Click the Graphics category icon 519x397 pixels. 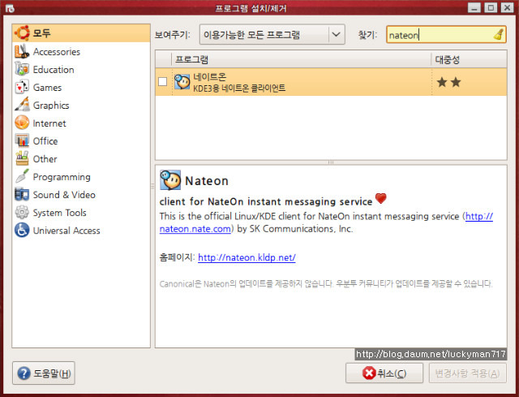pyautogui.click(x=22, y=105)
